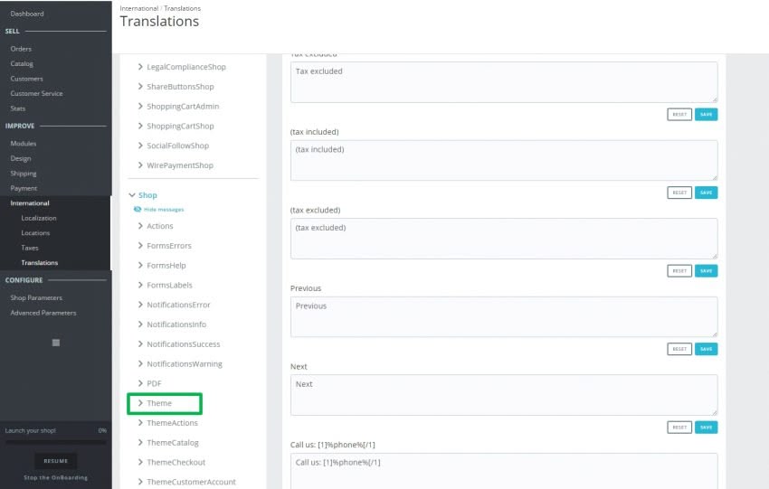Click the (tax excluded) text area
Screen dimensions: 769x489
pyautogui.click(x=504, y=239)
